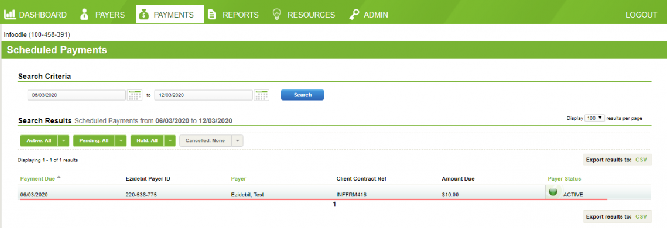667x228 pixels.
Task: Expand the Cancelled filter dropdown arrow
Action: [237, 140]
